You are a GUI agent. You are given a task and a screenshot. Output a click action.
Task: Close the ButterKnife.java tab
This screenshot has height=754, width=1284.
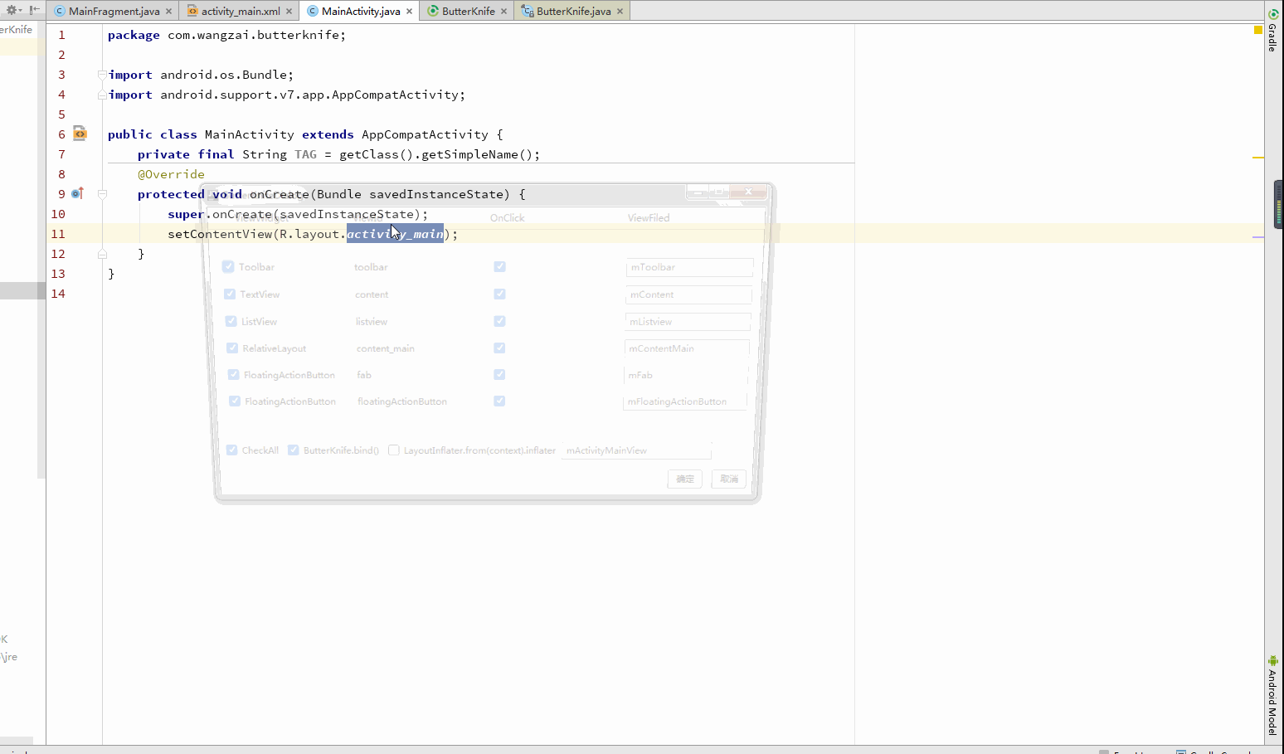pos(620,12)
